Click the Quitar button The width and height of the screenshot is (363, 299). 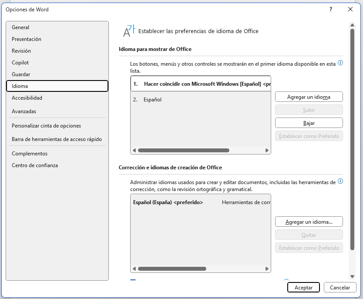point(309,235)
